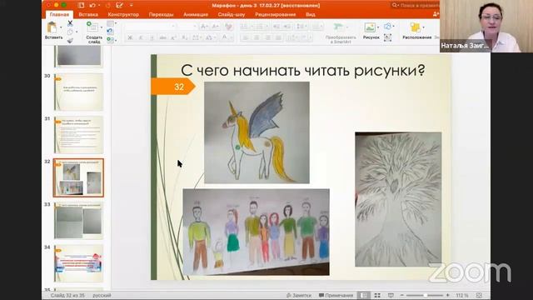Open the Shapes dropdown arrow

pos(393,26)
